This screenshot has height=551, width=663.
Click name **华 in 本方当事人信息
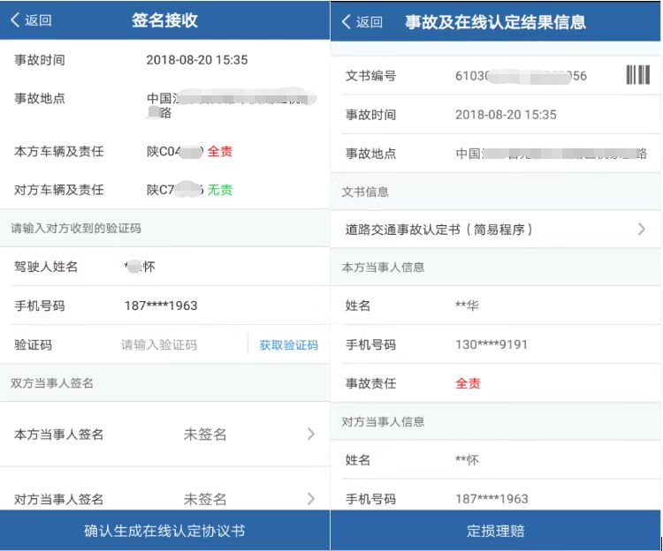click(467, 306)
